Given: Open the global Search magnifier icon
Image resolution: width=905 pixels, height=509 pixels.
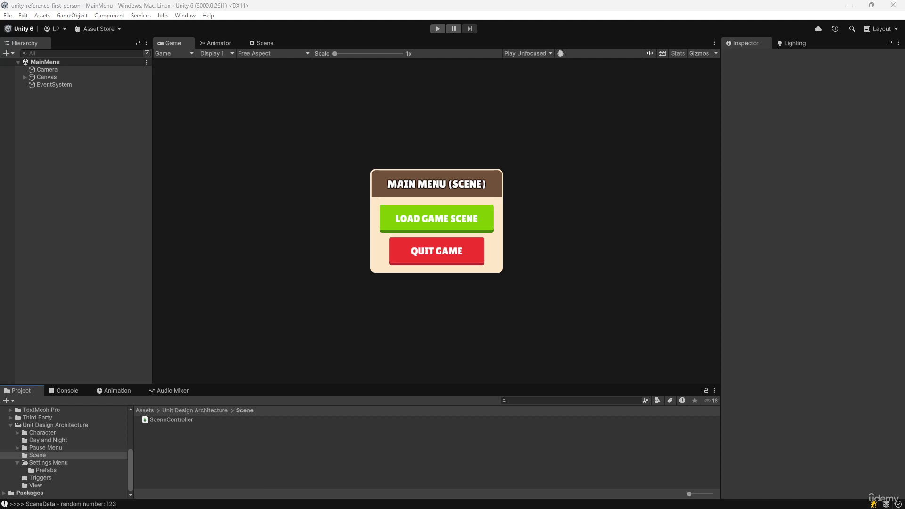Looking at the screenshot, I should pos(852,29).
